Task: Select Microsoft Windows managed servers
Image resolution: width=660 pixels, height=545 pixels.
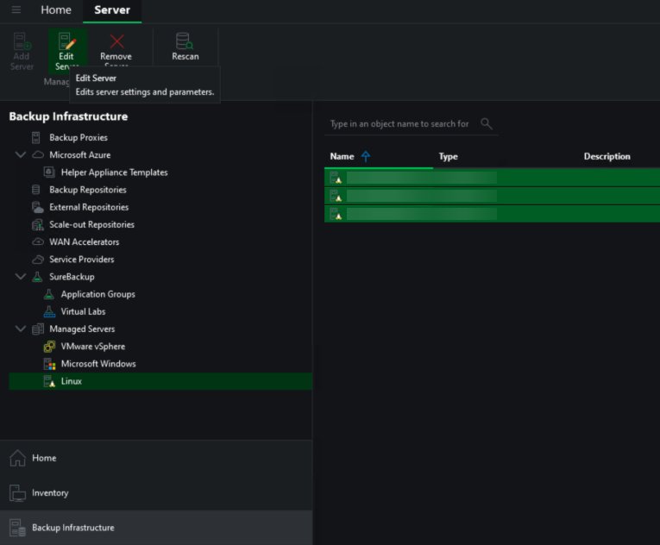Action: coord(97,364)
